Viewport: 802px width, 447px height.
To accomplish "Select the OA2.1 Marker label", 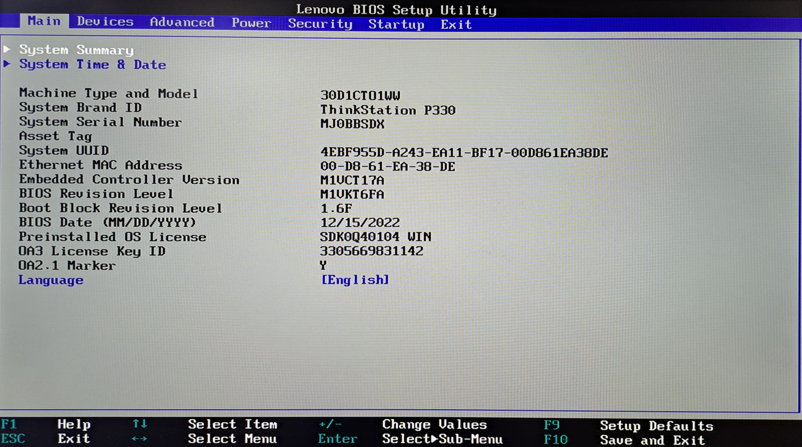I will (67, 266).
